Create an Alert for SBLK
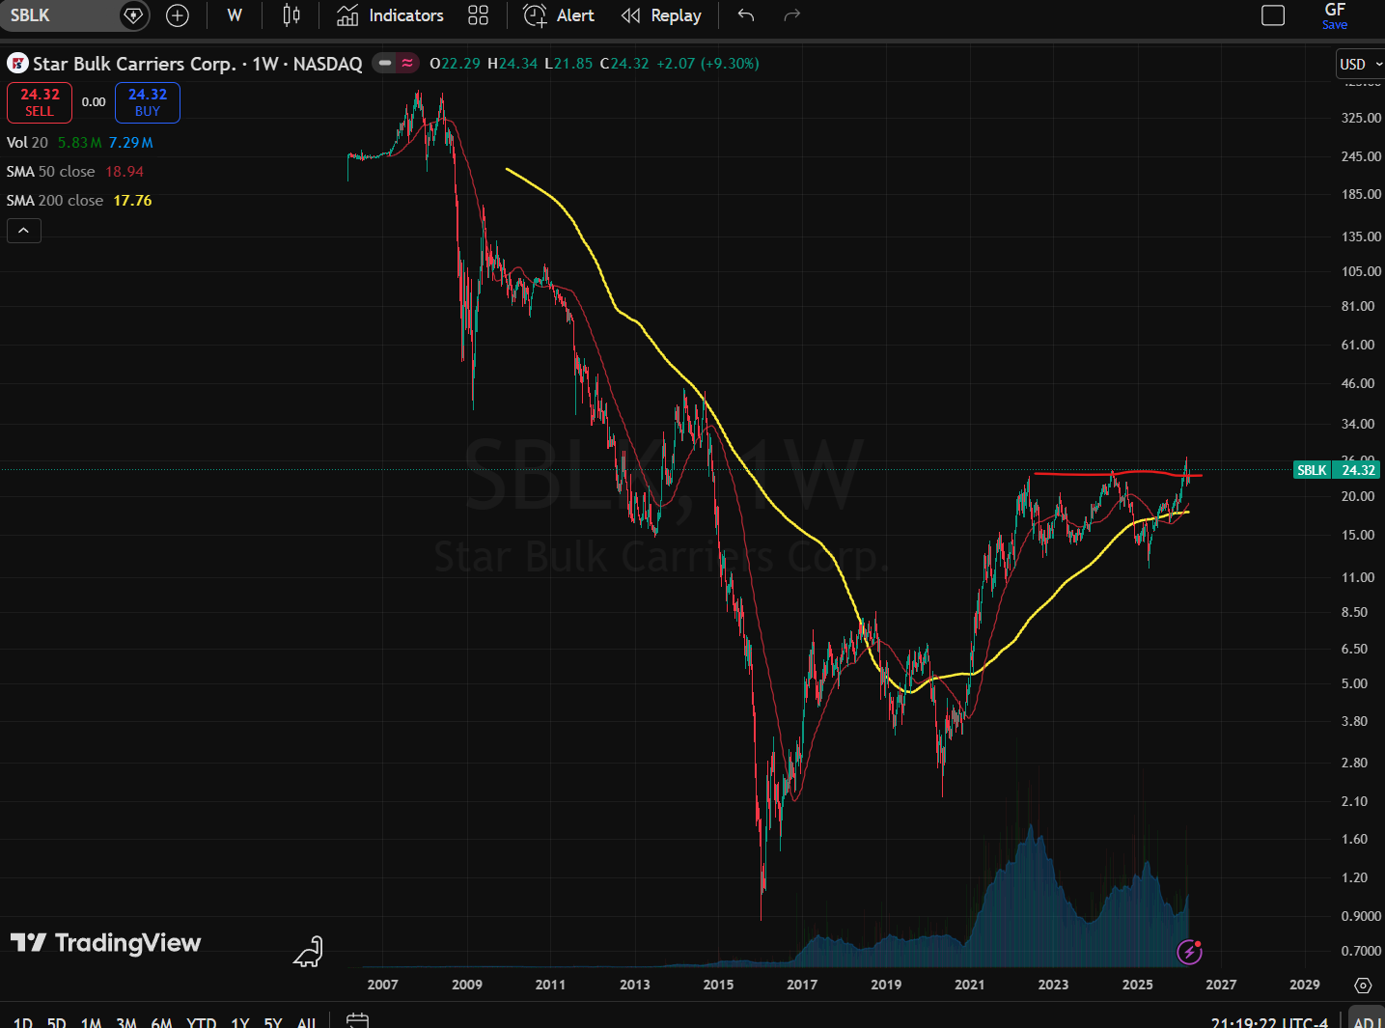The height and width of the screenshot is (1028, 1385). click(560, 15)
